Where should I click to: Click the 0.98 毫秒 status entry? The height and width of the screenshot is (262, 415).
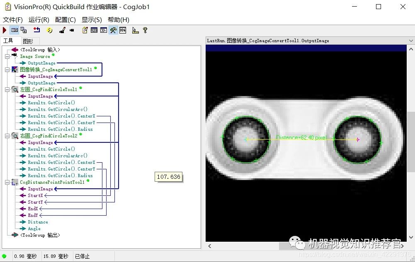[x=25, y=256]
